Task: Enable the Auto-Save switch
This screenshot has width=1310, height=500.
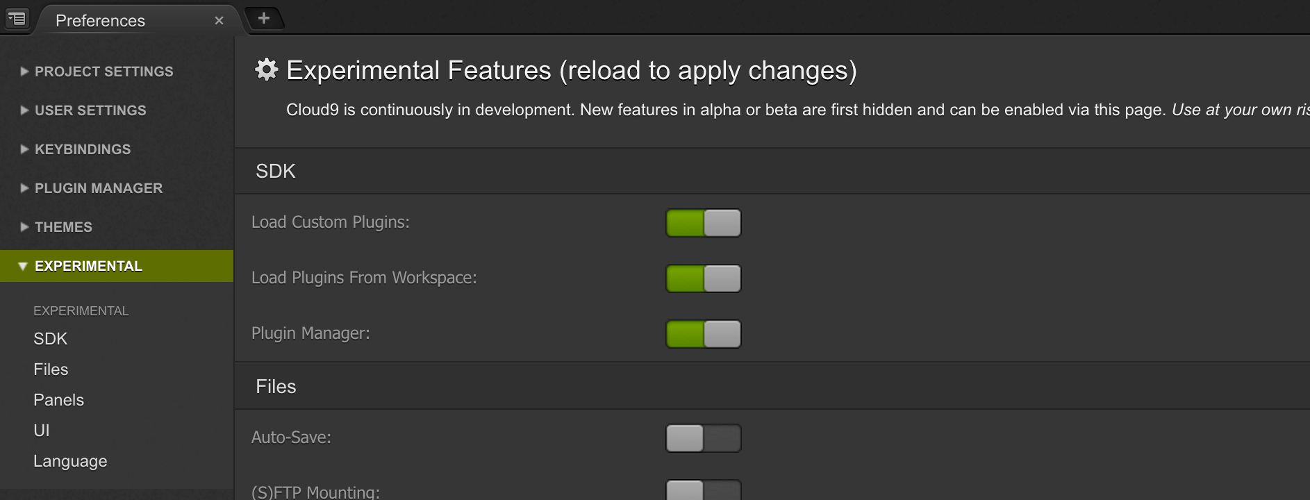Action: tap(703, 438)
